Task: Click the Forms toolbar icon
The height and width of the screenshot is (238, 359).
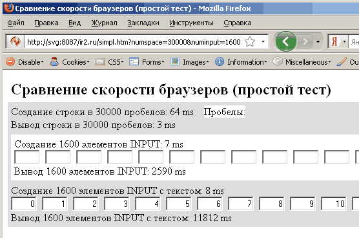Action: tap(134, 61)
